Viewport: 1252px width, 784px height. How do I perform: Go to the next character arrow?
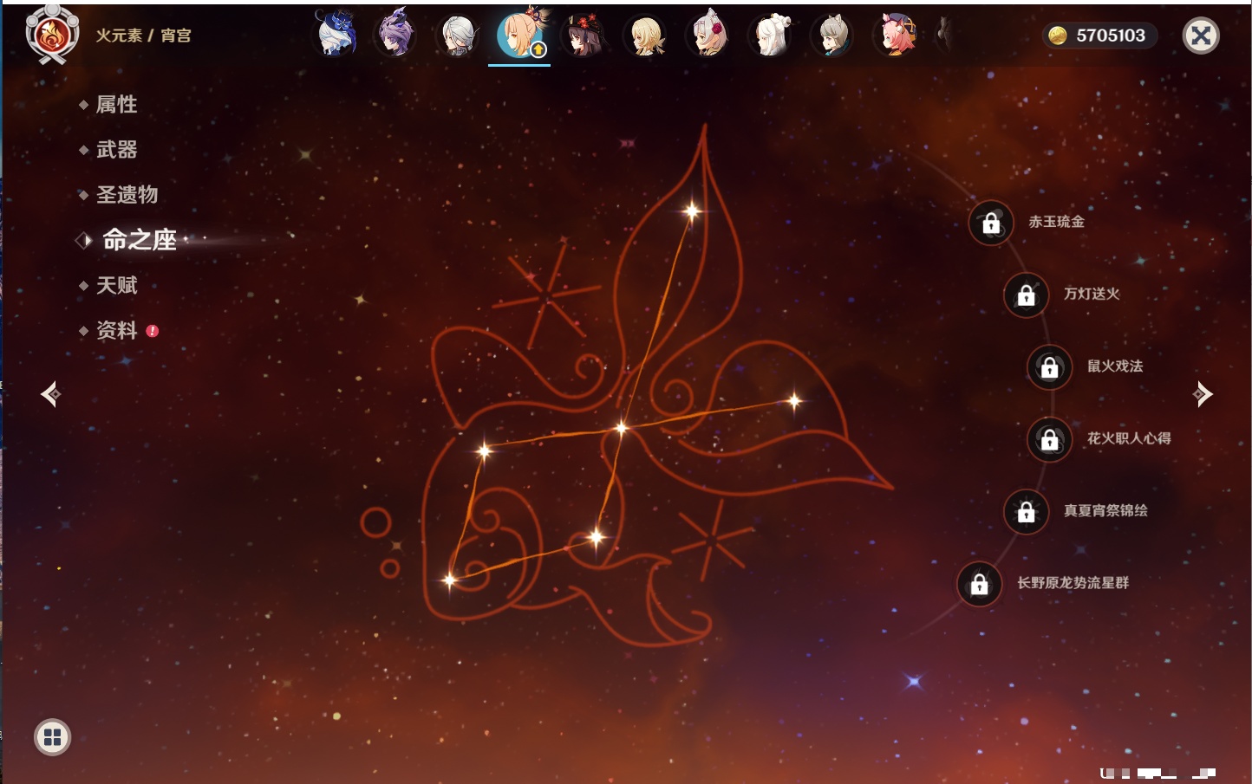pyautogui.click(x=1202, y=394)
